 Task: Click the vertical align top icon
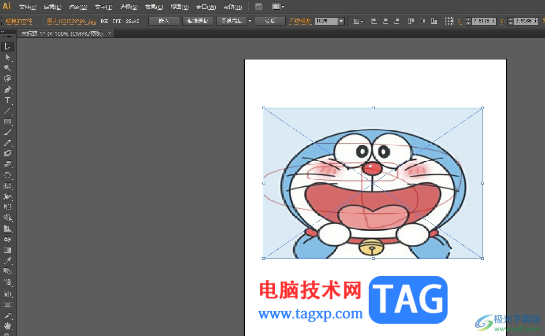(x=411, y=21)
